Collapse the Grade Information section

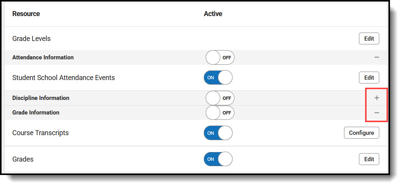(377, 113)
